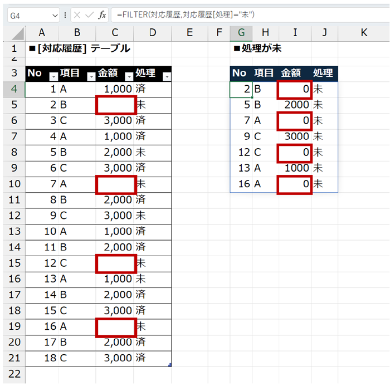Select column K header
This screenshot has height=386, width=390.
(363, 33)
